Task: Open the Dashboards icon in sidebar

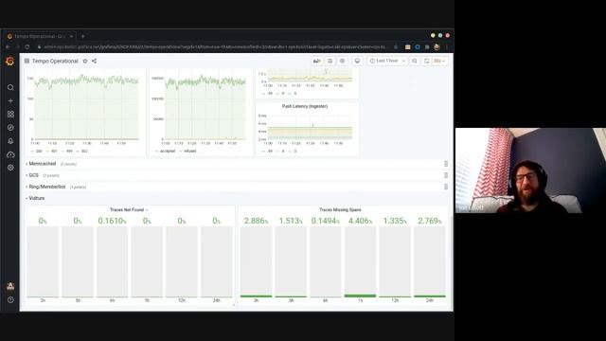Action: [x=10, y=114]
